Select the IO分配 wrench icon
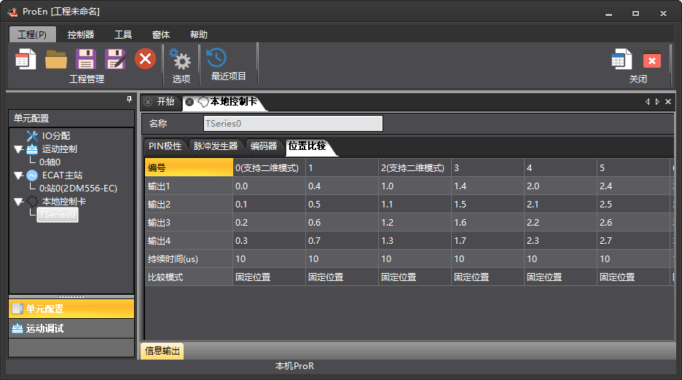The image size is (682, 380). point(32,136)
